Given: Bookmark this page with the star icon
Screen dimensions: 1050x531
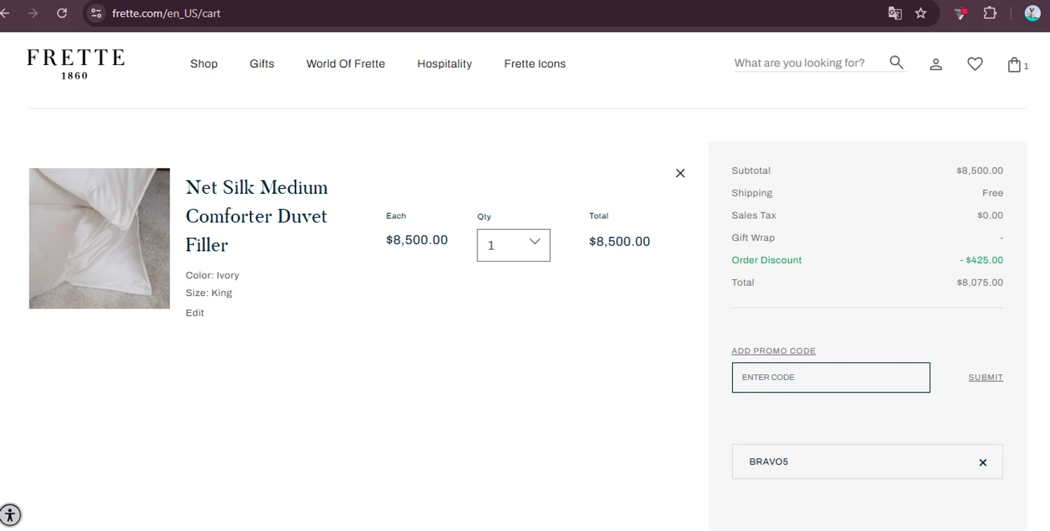Looking at the screenshot, I should (921, 13).
